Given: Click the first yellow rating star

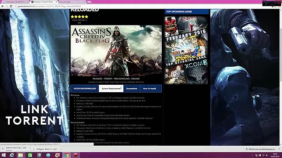Looking at the screenshot, I should [72, 17].
